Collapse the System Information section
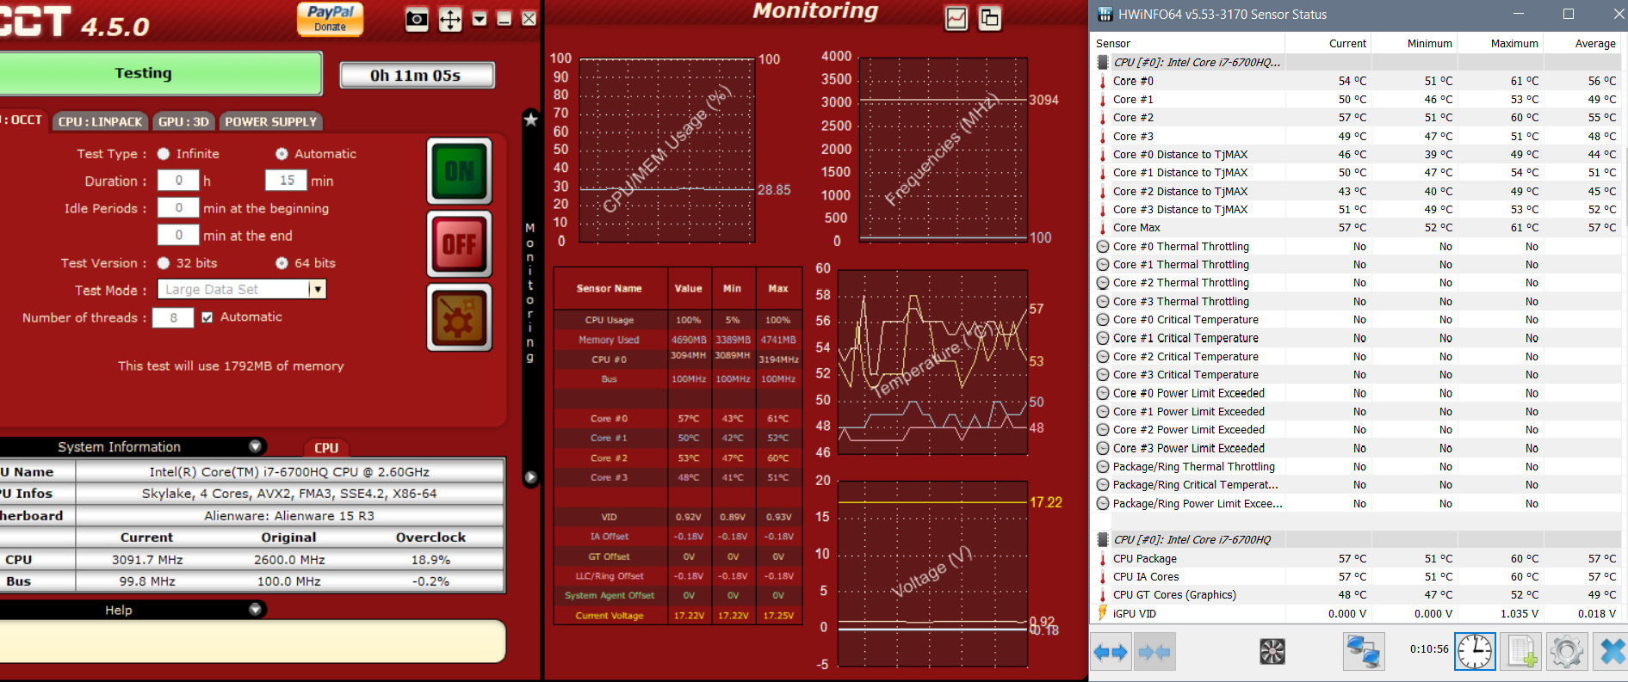Viewport: 1628px width, 682px height. (255, 446)
